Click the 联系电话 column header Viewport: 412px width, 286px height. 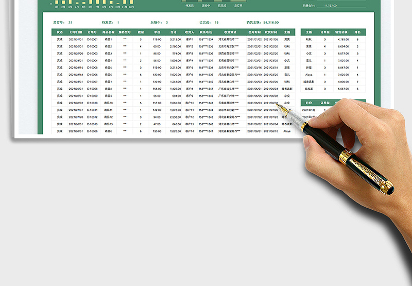[x=207, y=32]
